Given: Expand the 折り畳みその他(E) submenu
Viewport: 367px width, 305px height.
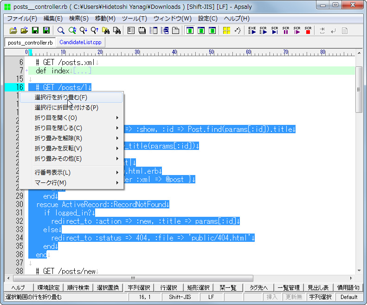Looking at the screenshot, I should 71,159.
